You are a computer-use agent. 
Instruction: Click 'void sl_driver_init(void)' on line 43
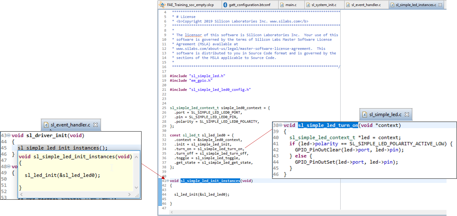(48, 135)
